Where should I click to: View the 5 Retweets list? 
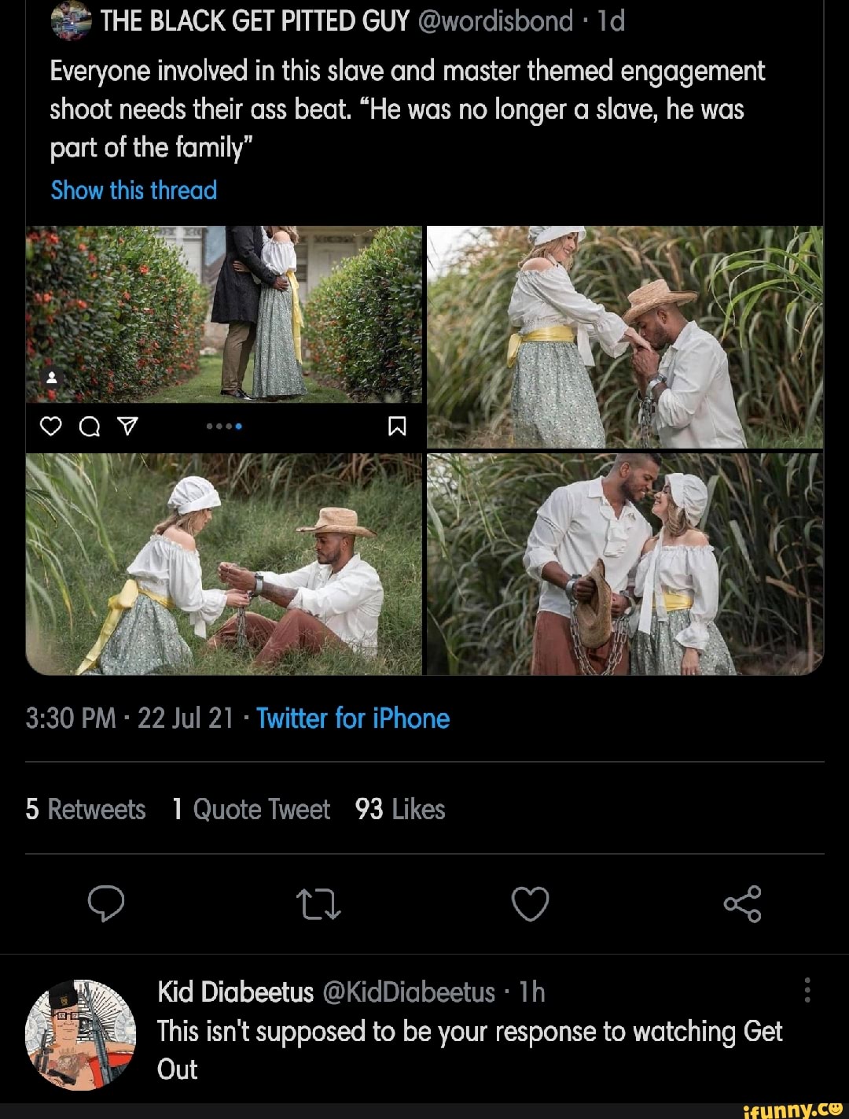[86, 809]
